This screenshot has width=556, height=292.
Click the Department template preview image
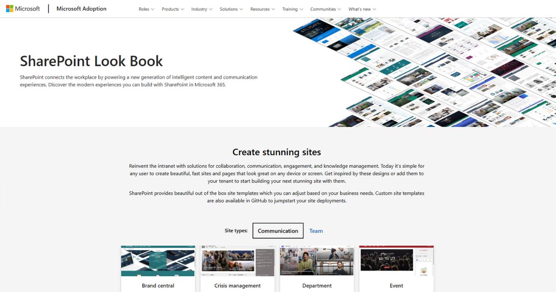317,261
